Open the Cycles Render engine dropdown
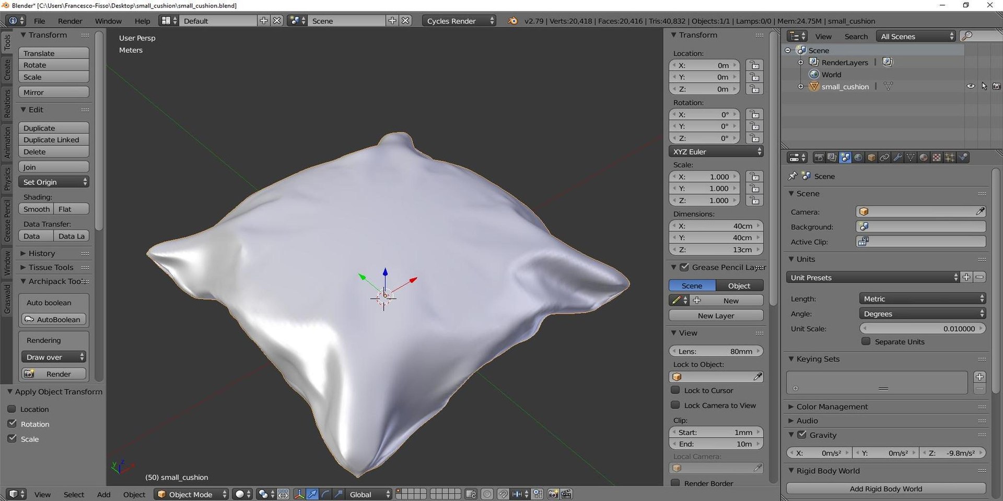 [459, 21]
